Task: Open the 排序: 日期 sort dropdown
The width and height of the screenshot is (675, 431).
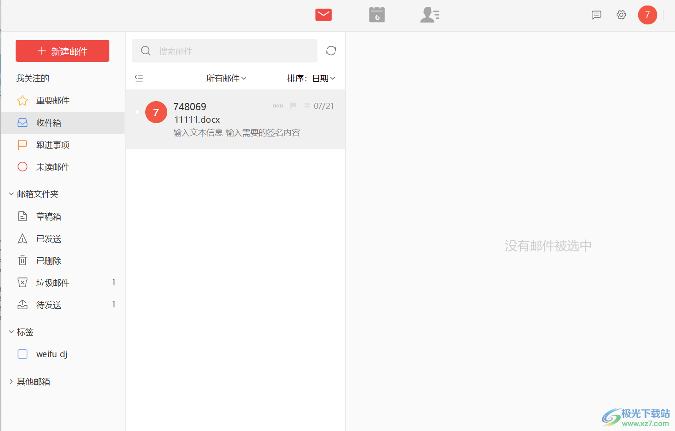Action: [312, 79]
